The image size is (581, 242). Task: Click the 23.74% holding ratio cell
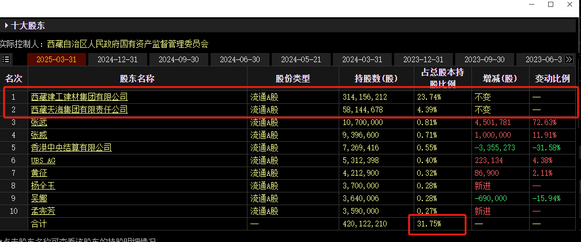[429, 97]
